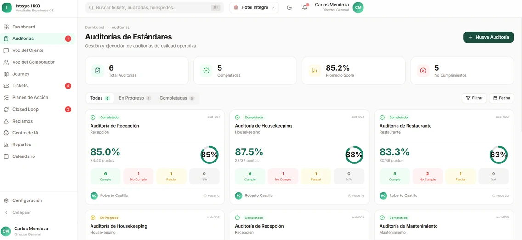Viewport: 522px width, 240px height.
Task: Click the notifications bell icon
Action: pyautogui.click(x=305, y=7)
